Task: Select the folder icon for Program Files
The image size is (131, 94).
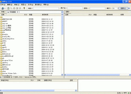Action: tap(1, 61)
